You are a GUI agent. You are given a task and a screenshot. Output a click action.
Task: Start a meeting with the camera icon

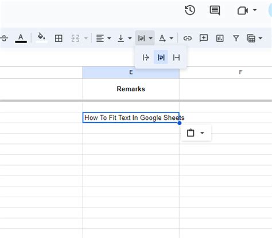pyautogui.click(x=243, y=10)
